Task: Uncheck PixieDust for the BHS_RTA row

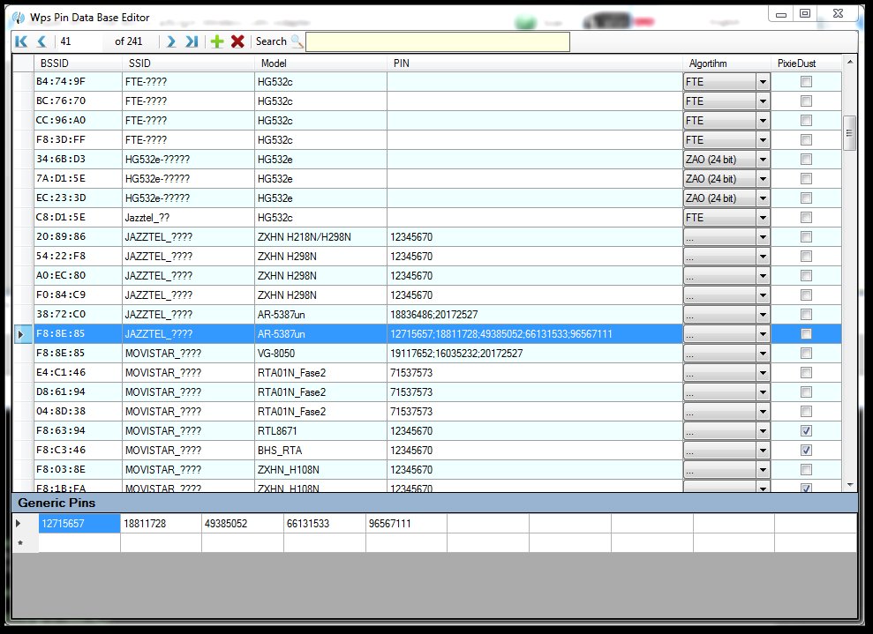Action: click(x=806, y=450)
